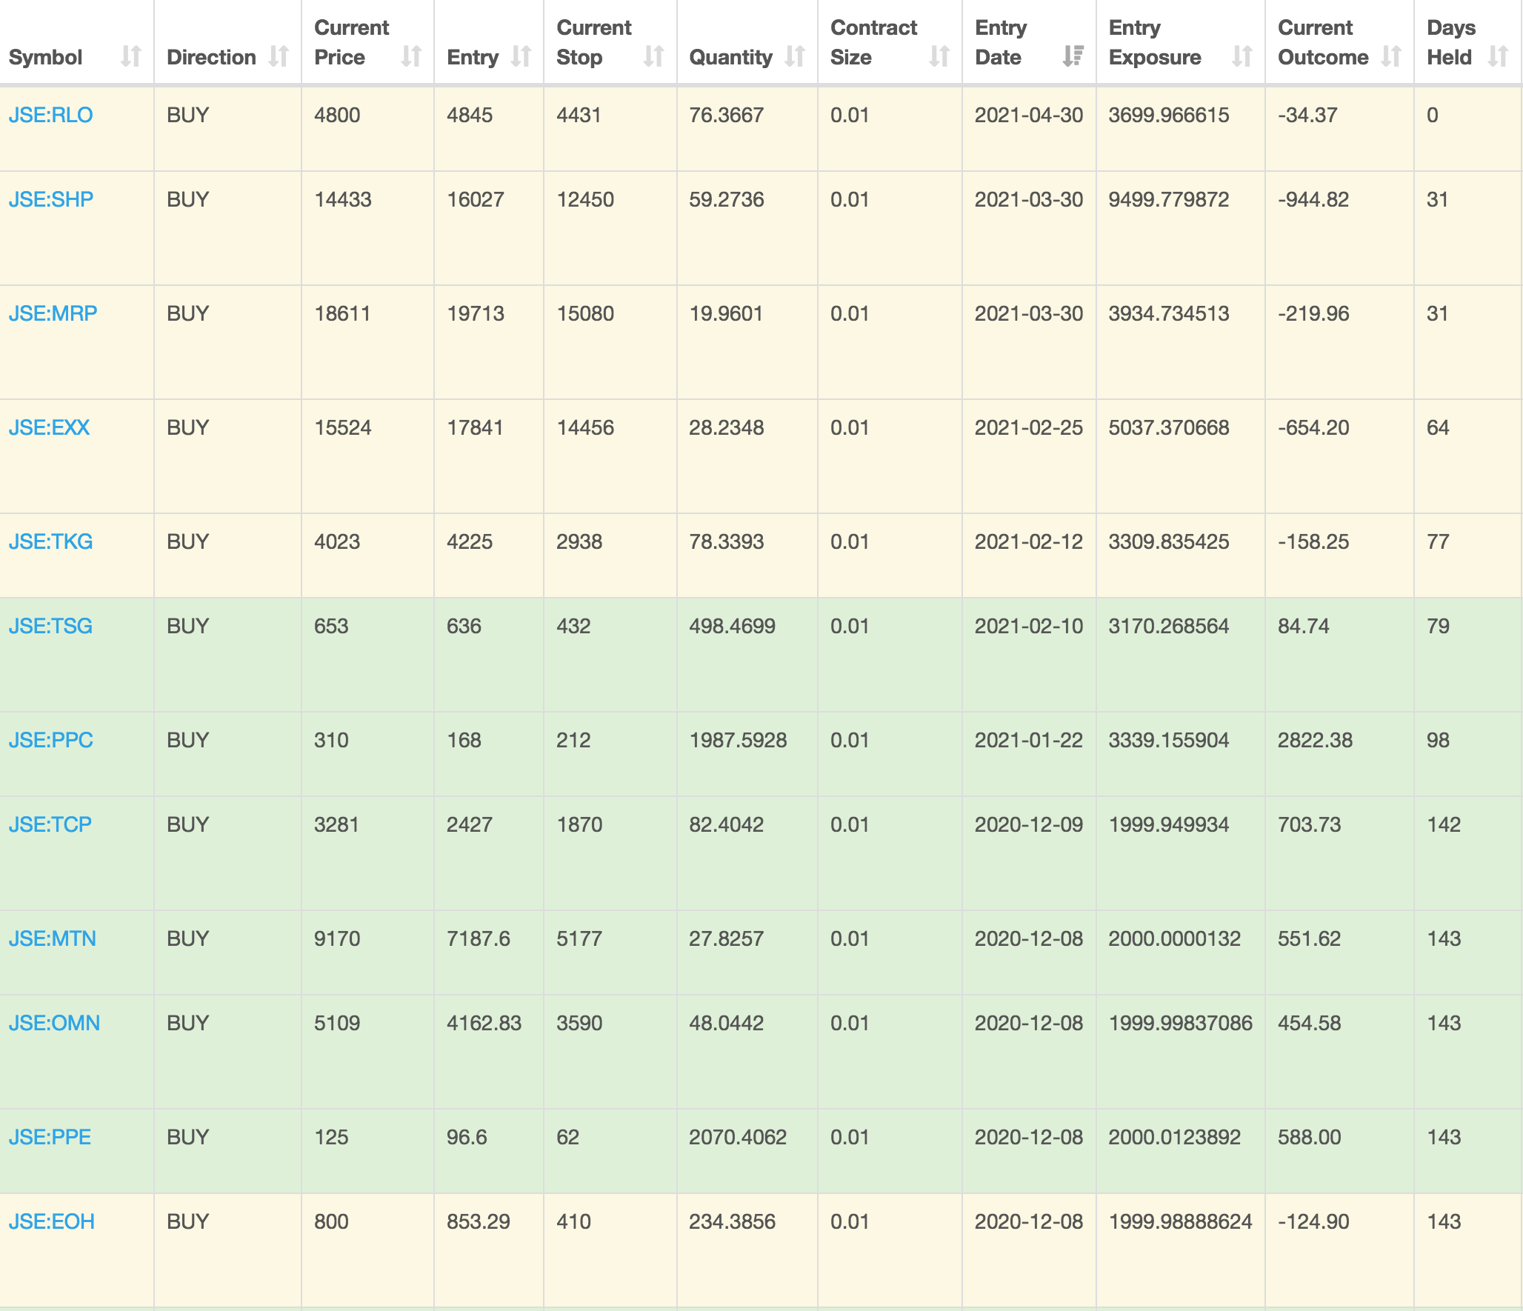Viewport: 1523px width, 1311px height.
Task: Click the JSE:MTN link
Action: [53, 938]
